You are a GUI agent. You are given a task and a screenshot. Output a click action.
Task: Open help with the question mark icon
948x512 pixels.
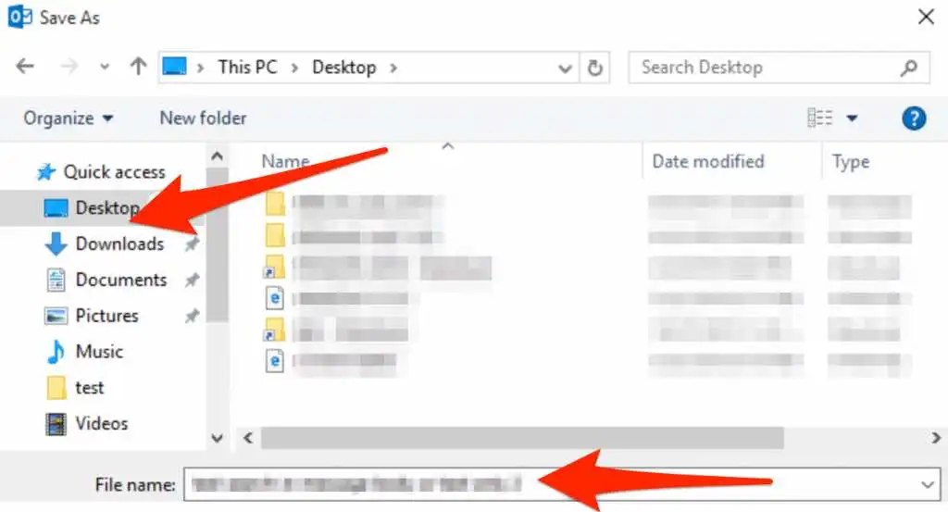[914, 118]
